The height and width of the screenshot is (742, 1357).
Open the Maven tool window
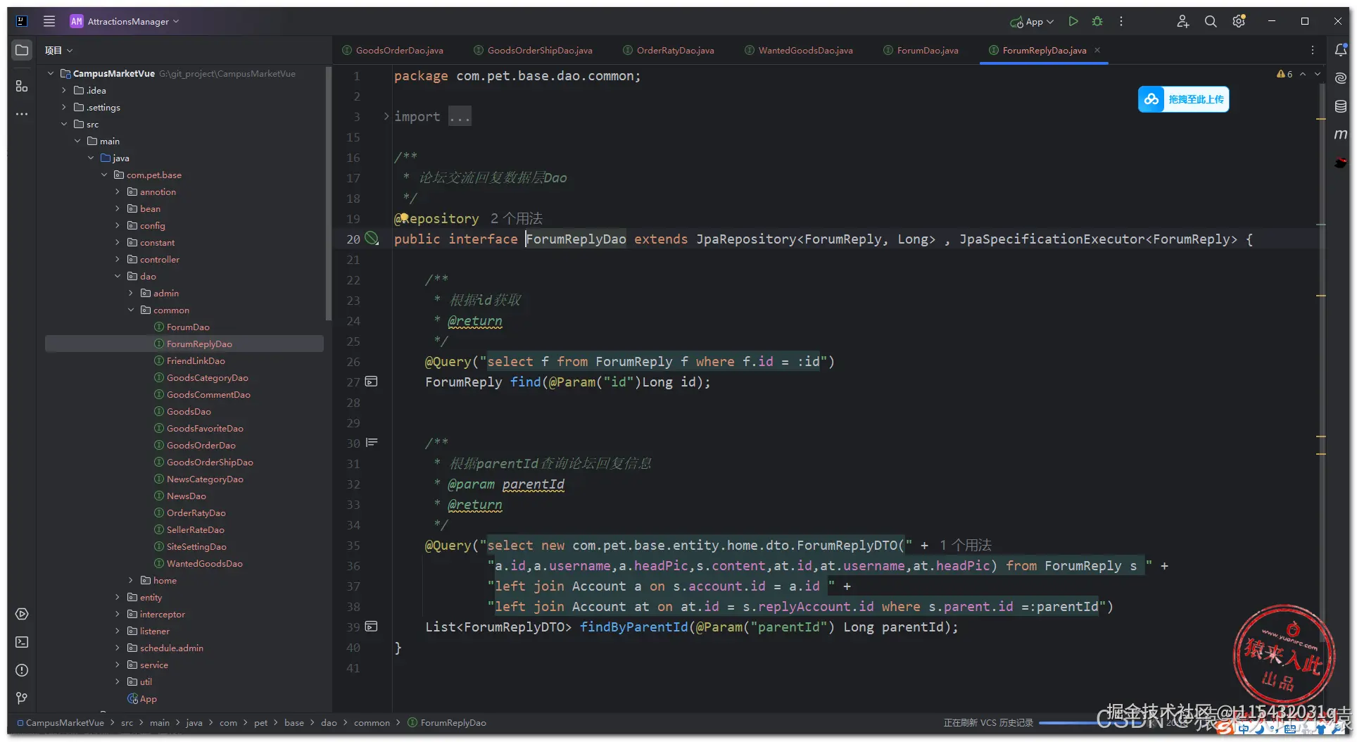(1341, 134)
